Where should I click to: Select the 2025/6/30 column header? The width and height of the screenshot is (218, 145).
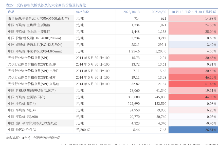159,12
